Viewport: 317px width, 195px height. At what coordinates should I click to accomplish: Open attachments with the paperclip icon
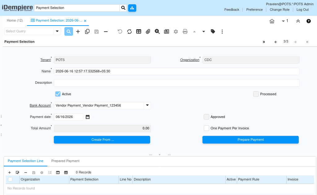point(148,32)
